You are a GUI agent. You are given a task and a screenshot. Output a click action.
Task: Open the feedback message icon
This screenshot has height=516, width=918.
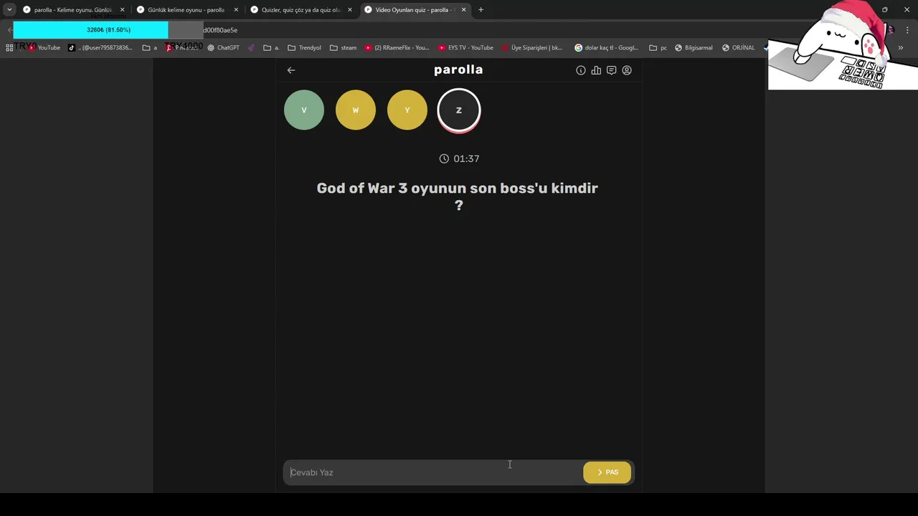[611, 70]
